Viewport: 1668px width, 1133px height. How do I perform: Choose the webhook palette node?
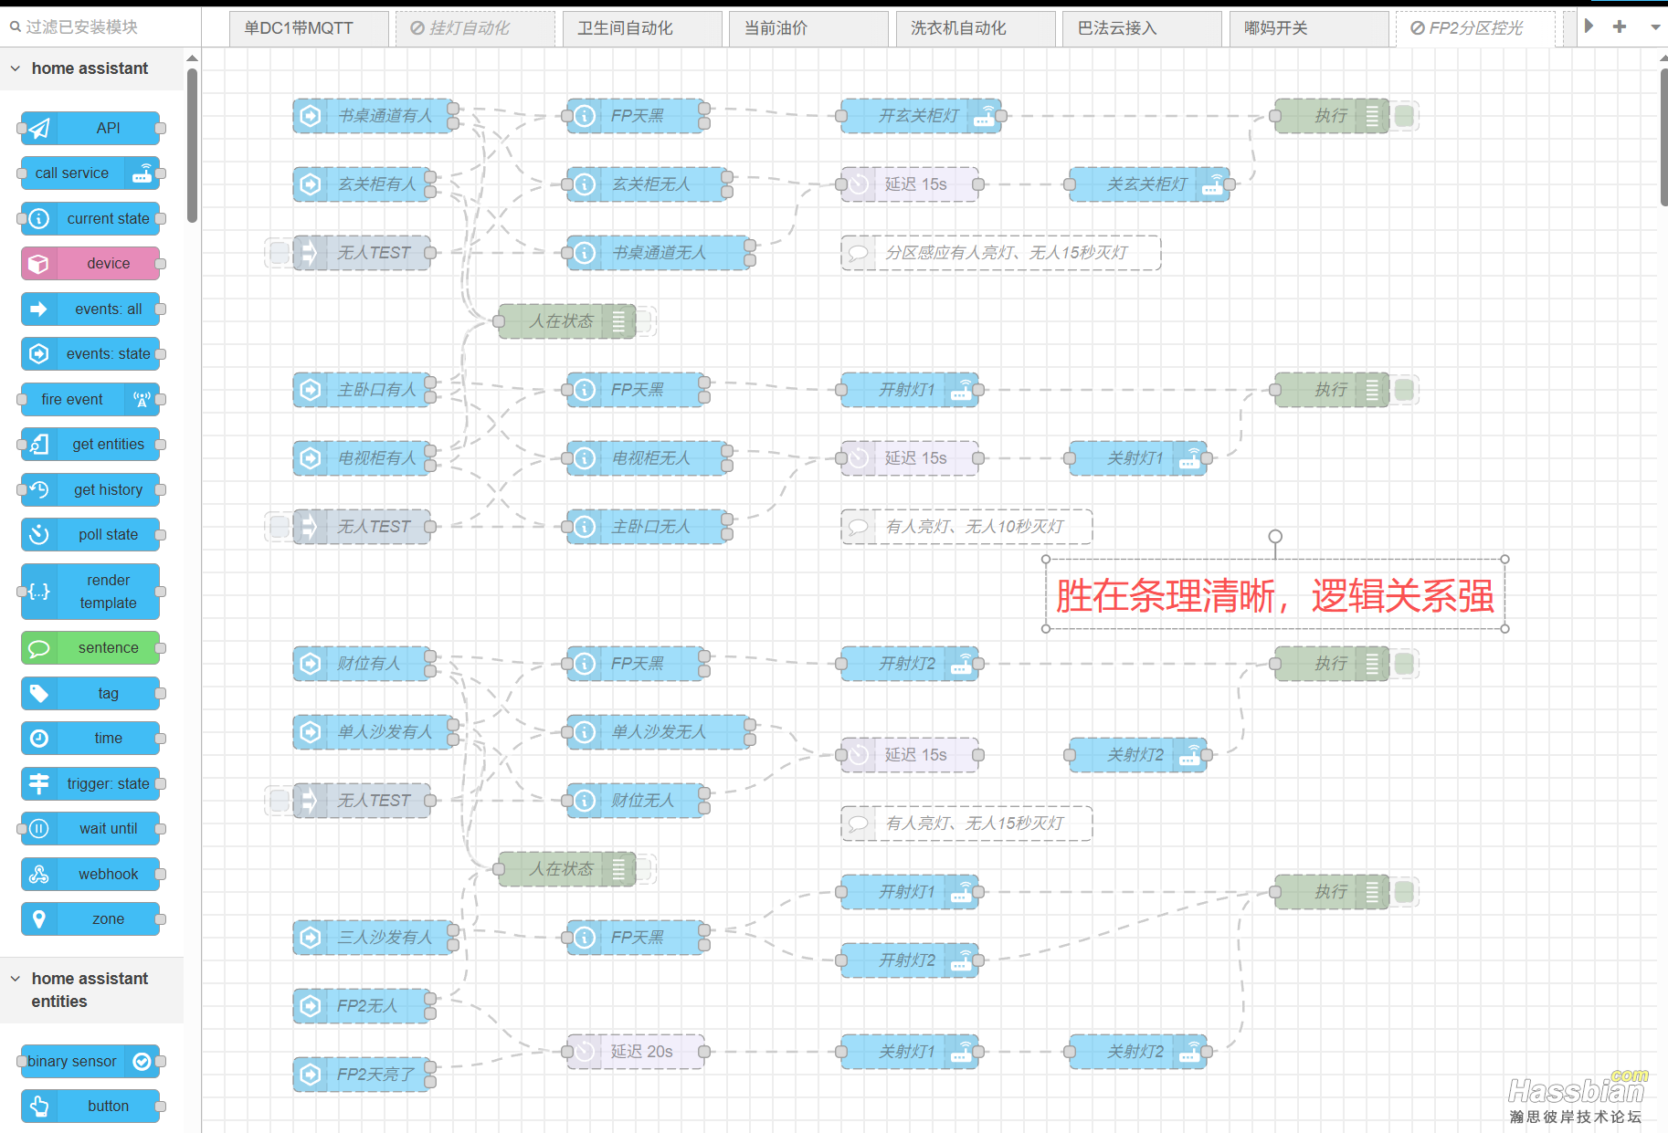click(x=90, y=874)
